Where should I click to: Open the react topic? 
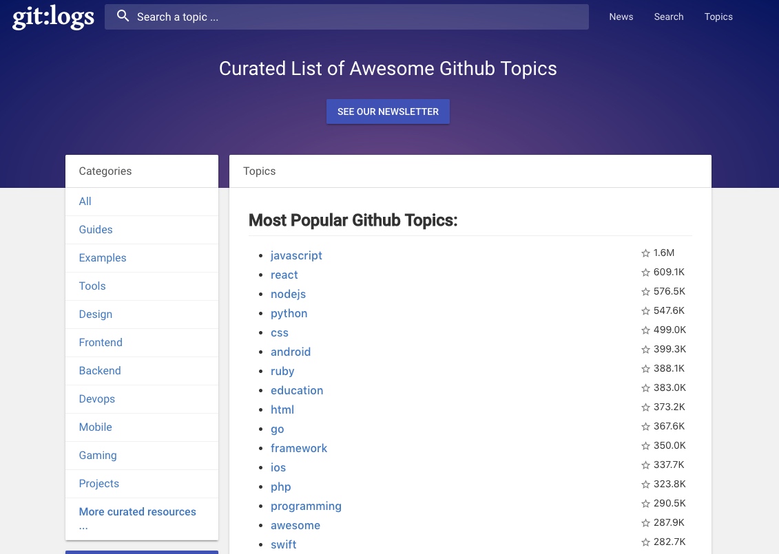click(284, 275)
